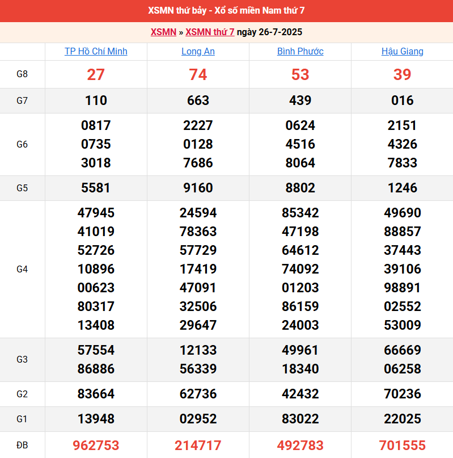Open the XSMN breadcrumb link
Viewport: 453px width, 458px height.
(163, 32)
